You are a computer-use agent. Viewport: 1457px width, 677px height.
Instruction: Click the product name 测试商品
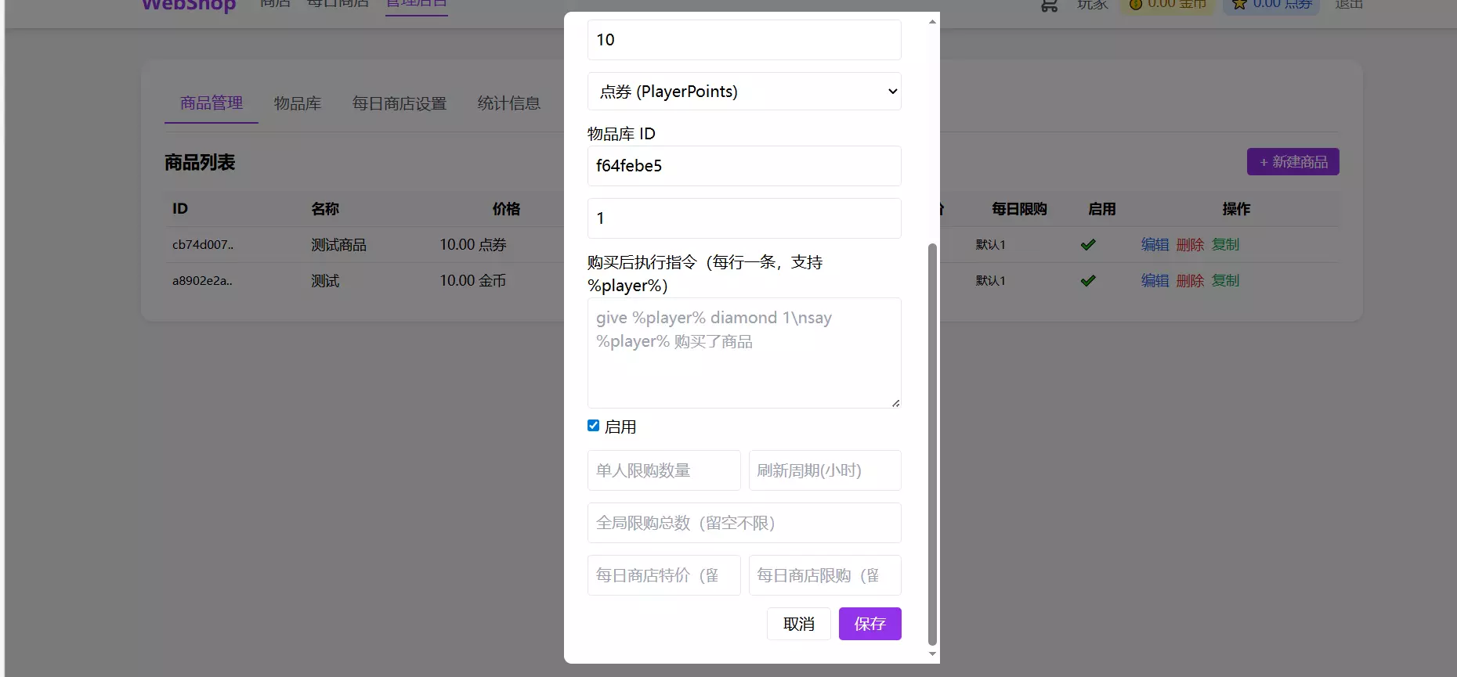click(x=338, y=245)
